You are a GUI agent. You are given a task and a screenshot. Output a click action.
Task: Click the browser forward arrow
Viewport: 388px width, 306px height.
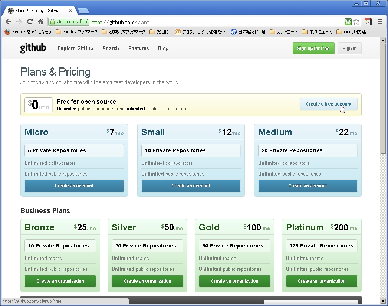tap(19, 22)
